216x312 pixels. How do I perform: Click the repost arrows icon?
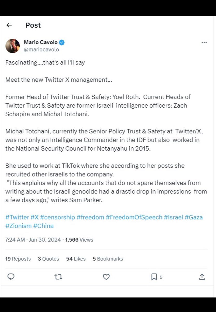point(58,277)
